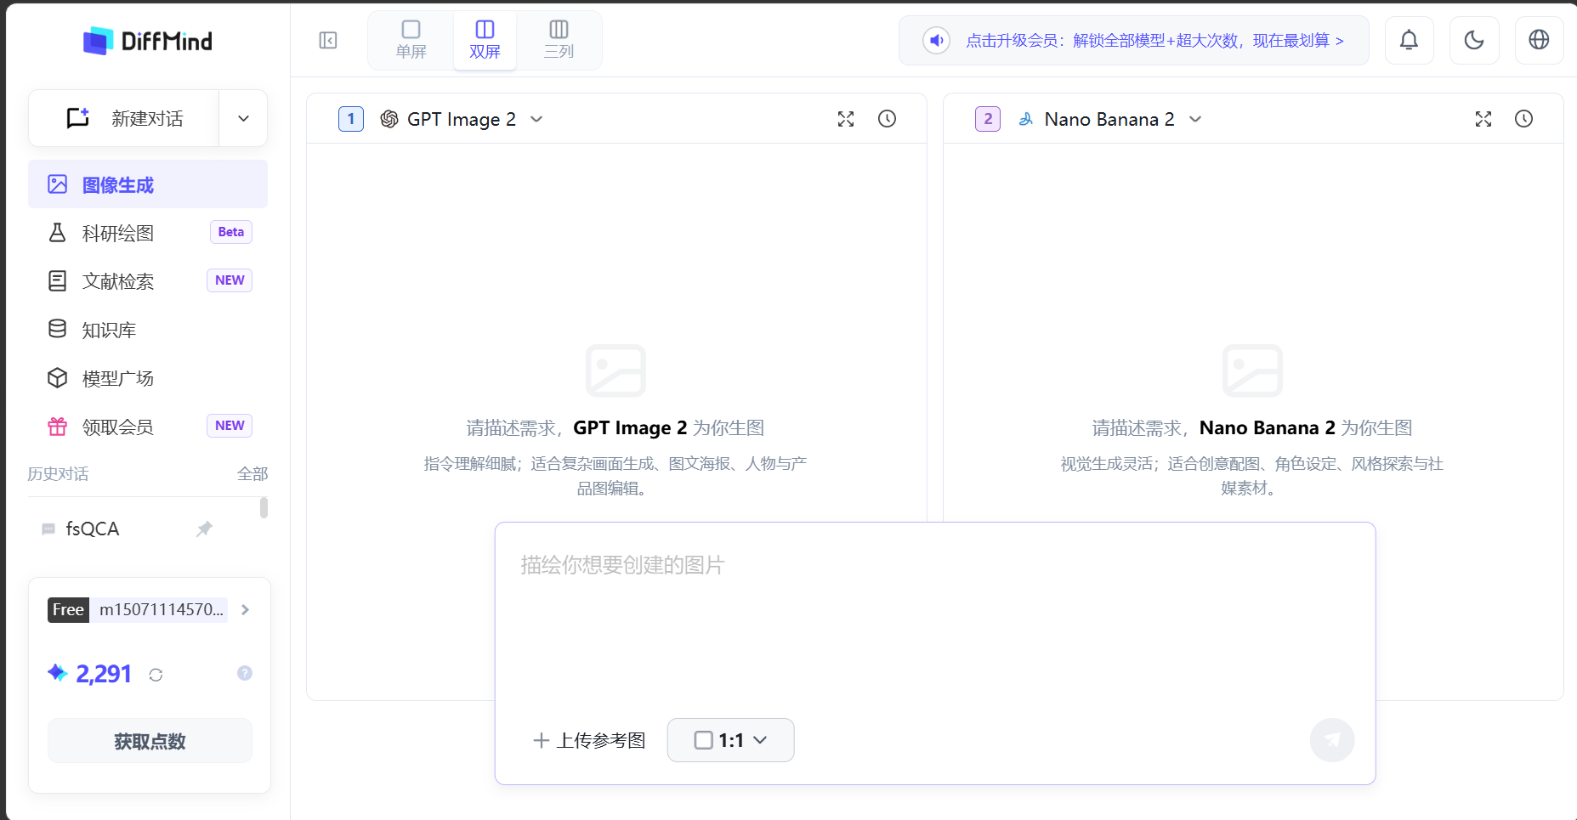Open 科研绘图 research drawing
This screenshot has height=820, width=1577.
pyautogui.click(x=148, y=233)
